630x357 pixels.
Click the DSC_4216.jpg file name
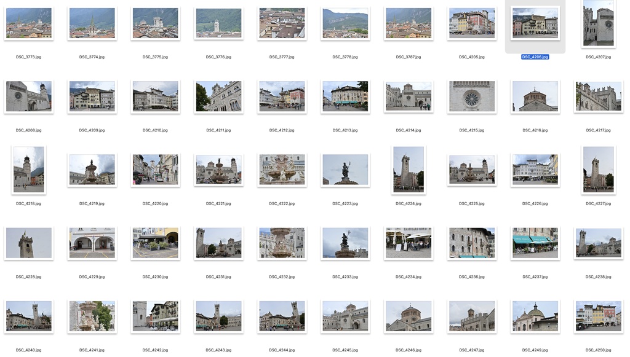[x=535, y=130]
